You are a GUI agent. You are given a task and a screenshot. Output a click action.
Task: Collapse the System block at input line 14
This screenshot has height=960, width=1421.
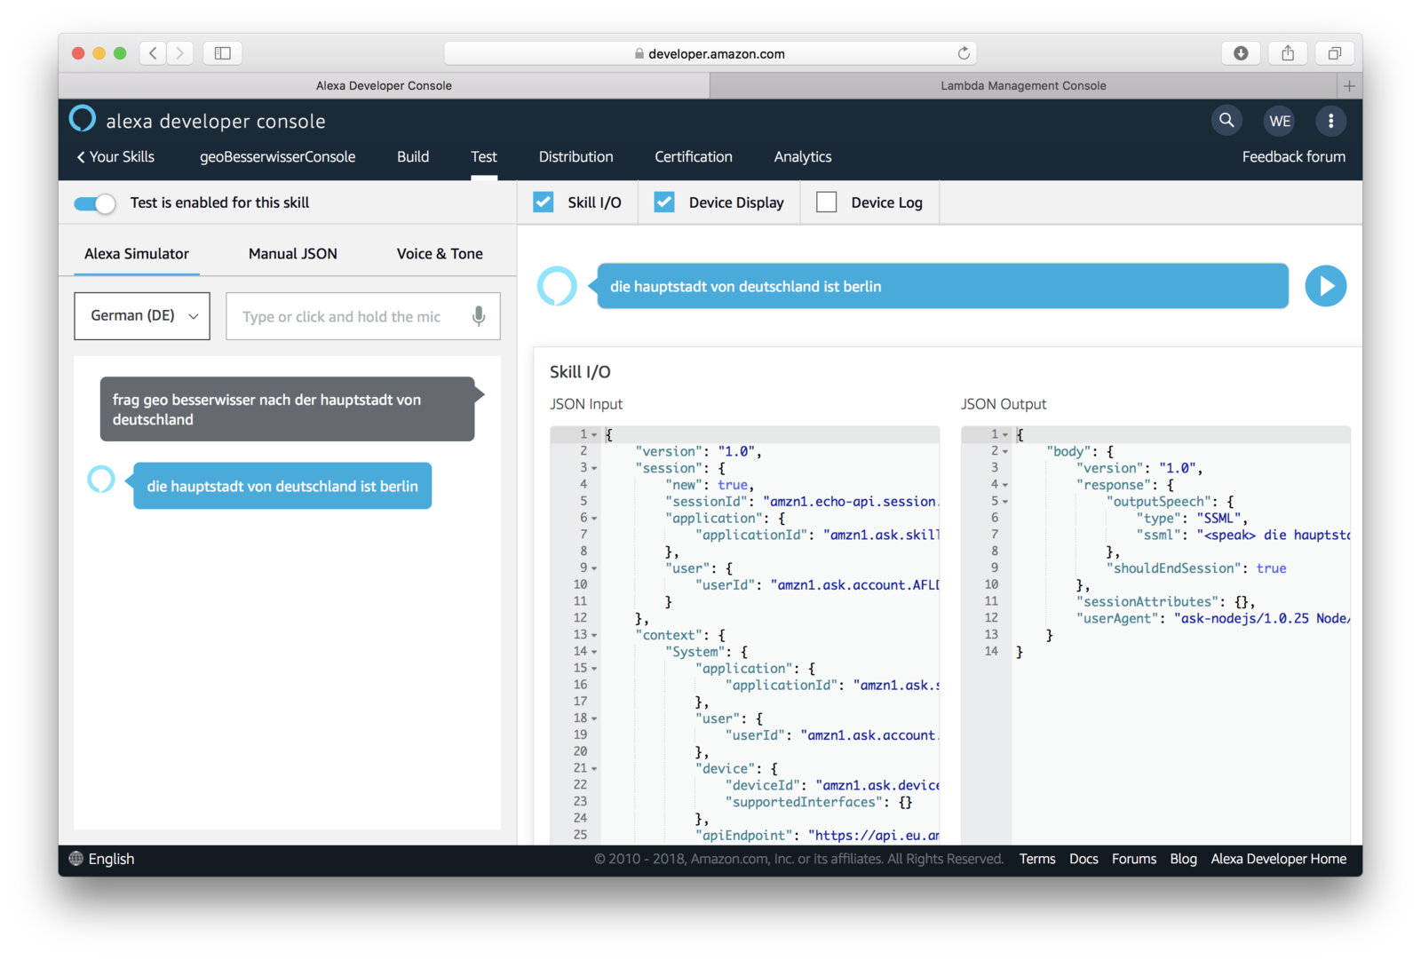pyautogui.click(x=594, y=652)
